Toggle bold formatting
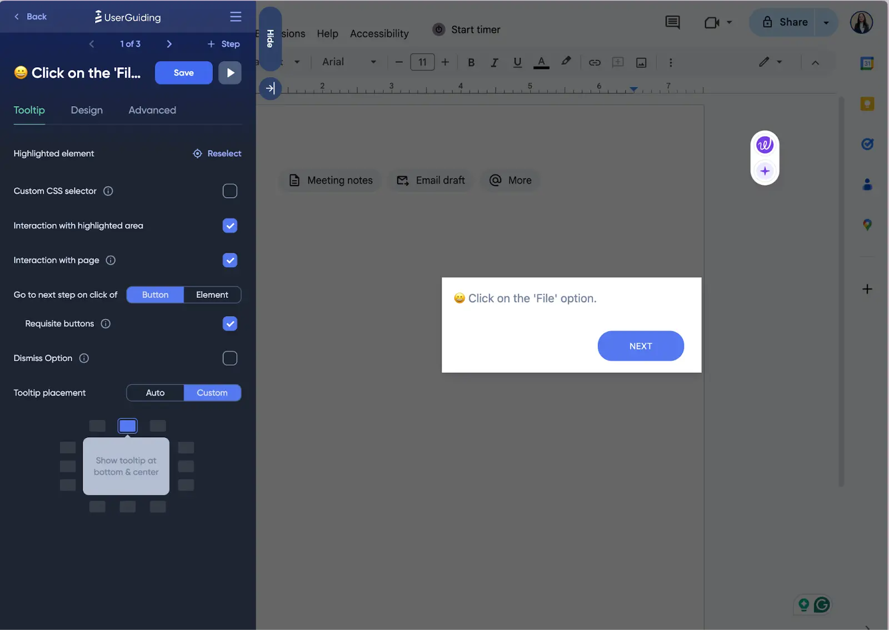889x630 pixels. tap(471, 62)
